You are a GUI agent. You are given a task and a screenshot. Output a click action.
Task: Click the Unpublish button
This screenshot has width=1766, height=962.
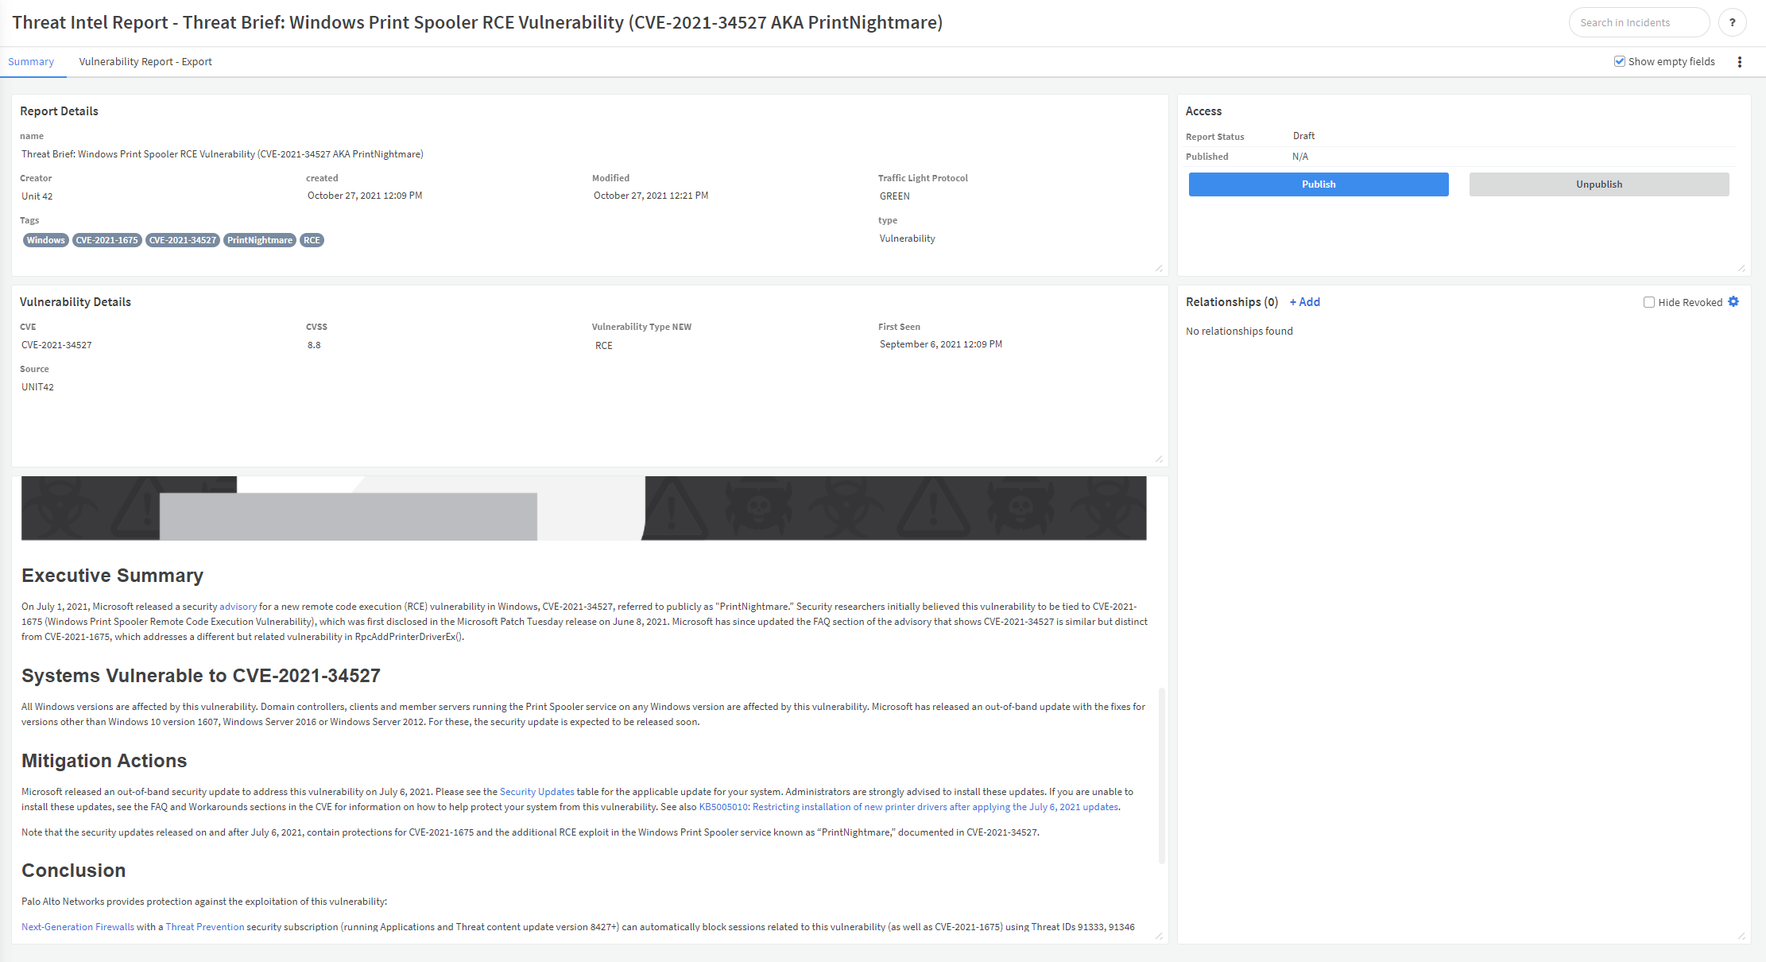[1598, 184]
